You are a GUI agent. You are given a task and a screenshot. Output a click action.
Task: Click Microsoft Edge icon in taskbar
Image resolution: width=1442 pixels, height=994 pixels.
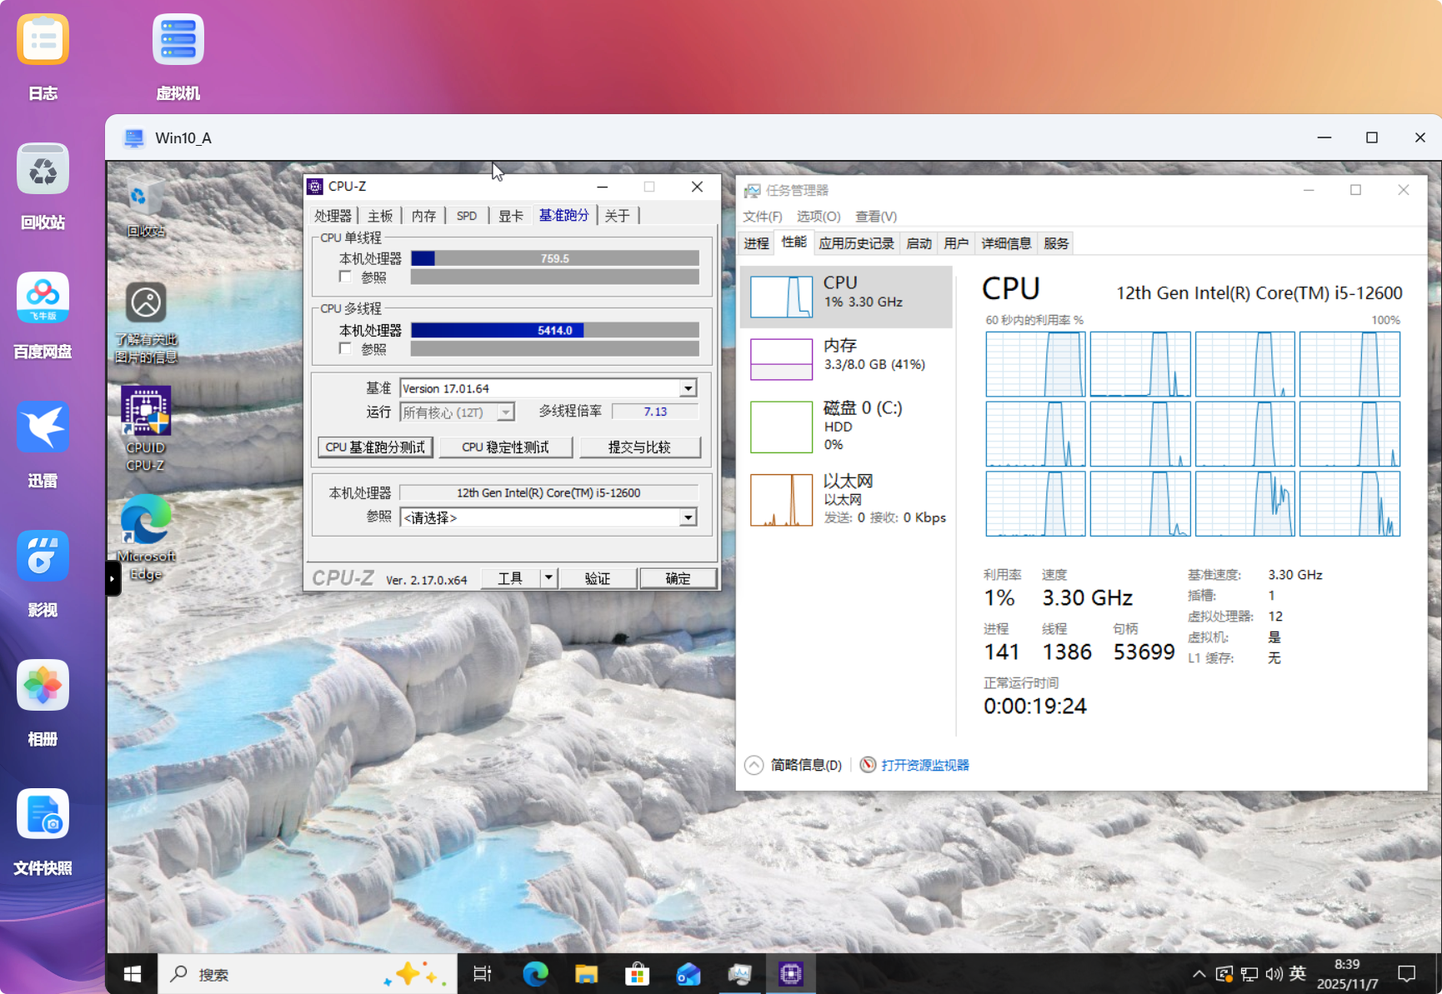click(x=535, y=973)
